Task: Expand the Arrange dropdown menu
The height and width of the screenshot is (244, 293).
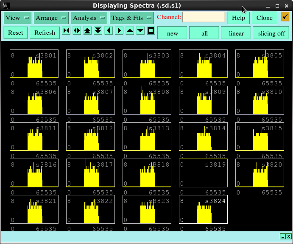Action: click(51, 18)
